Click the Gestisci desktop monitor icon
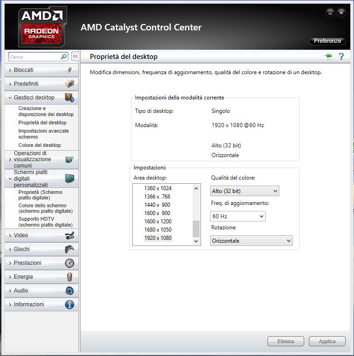Viewport: 354px width, 356px height. [x=70, y=98]
